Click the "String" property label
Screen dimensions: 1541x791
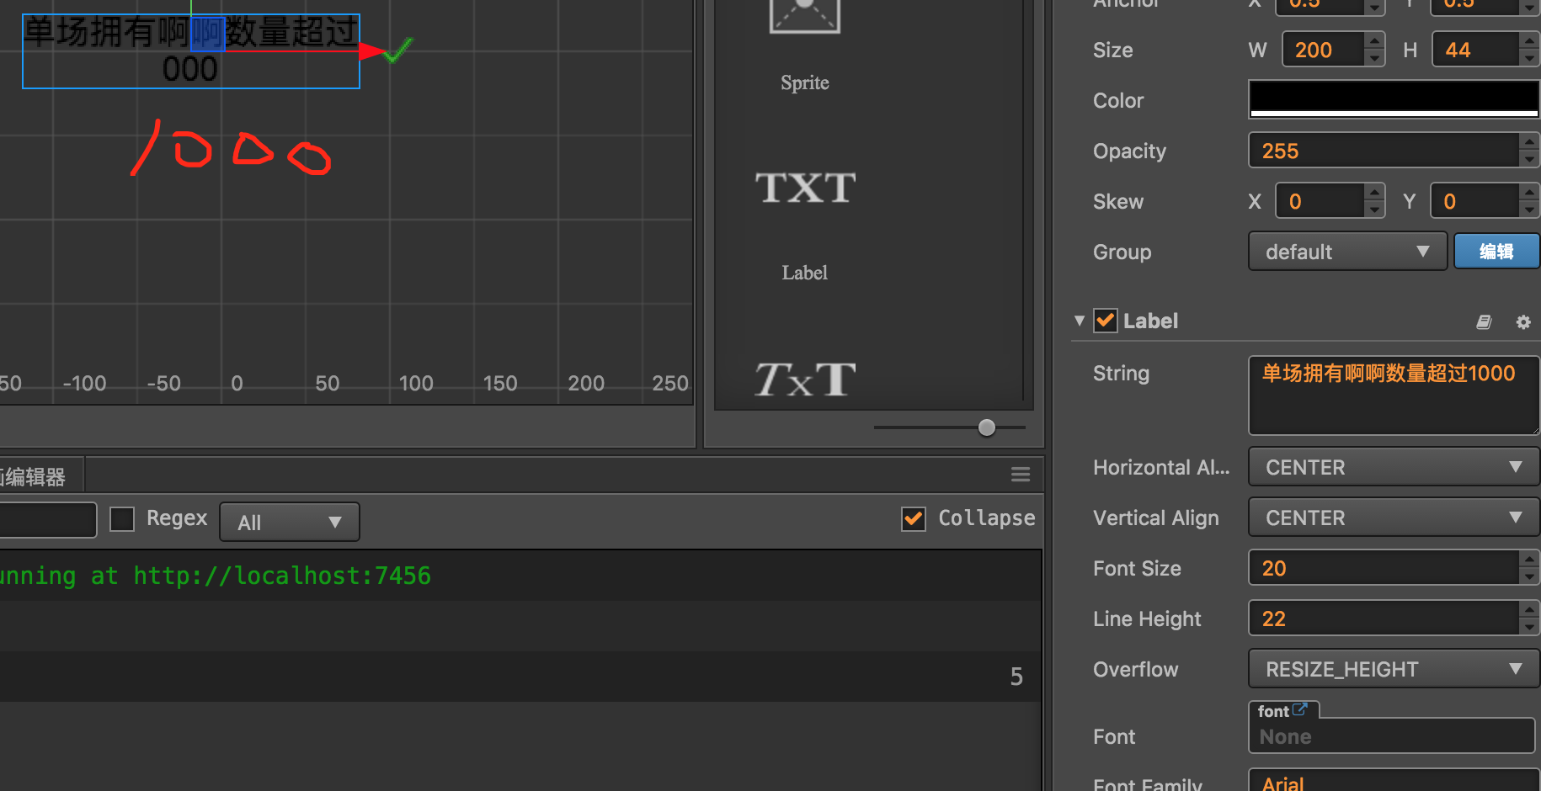point(1121,373)
